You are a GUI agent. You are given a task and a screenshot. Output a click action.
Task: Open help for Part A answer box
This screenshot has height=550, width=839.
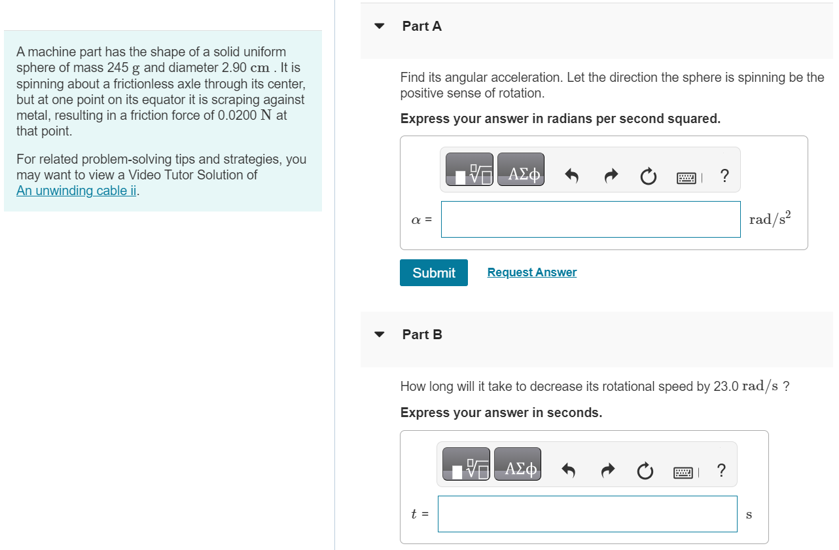click(724, 175)
